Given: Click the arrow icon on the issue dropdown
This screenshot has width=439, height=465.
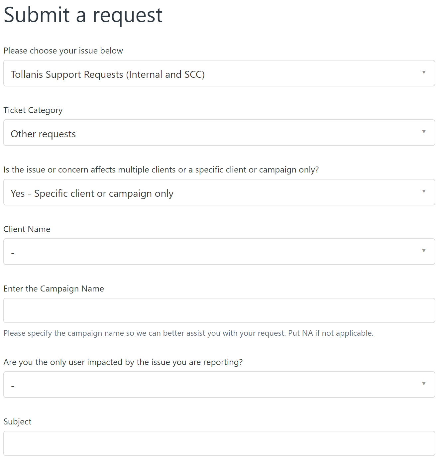Looking at the screenshot, I should pyautogui.click(x=424, y=72).
